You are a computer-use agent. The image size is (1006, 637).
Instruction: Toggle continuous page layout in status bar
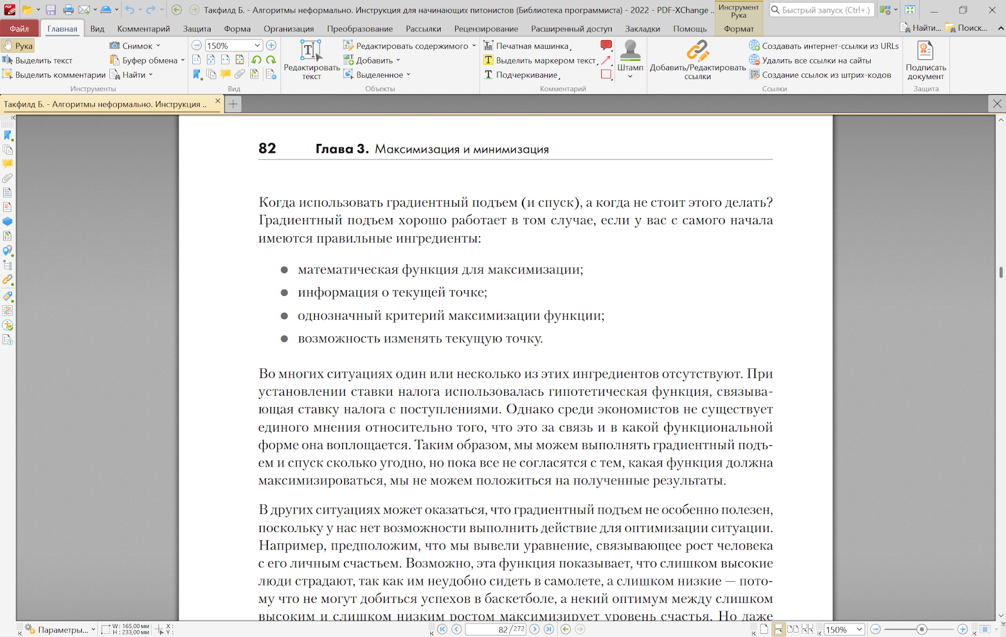pyautogui.click(x=778, y=629)
